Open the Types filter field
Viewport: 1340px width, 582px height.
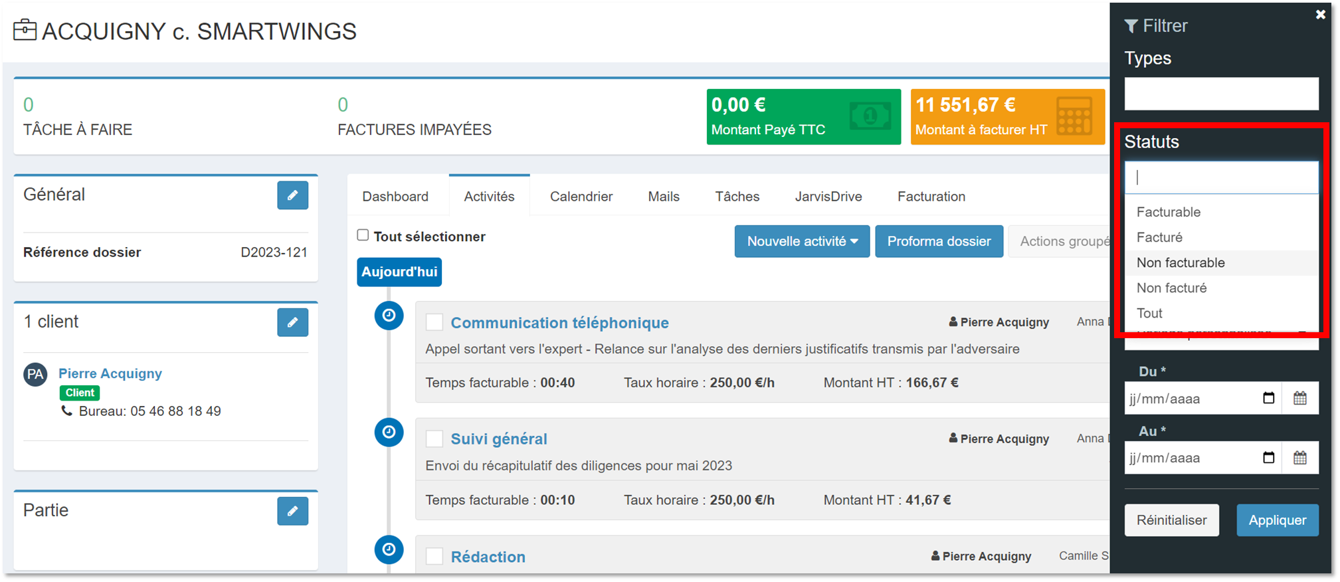(x=1221, y=94)
